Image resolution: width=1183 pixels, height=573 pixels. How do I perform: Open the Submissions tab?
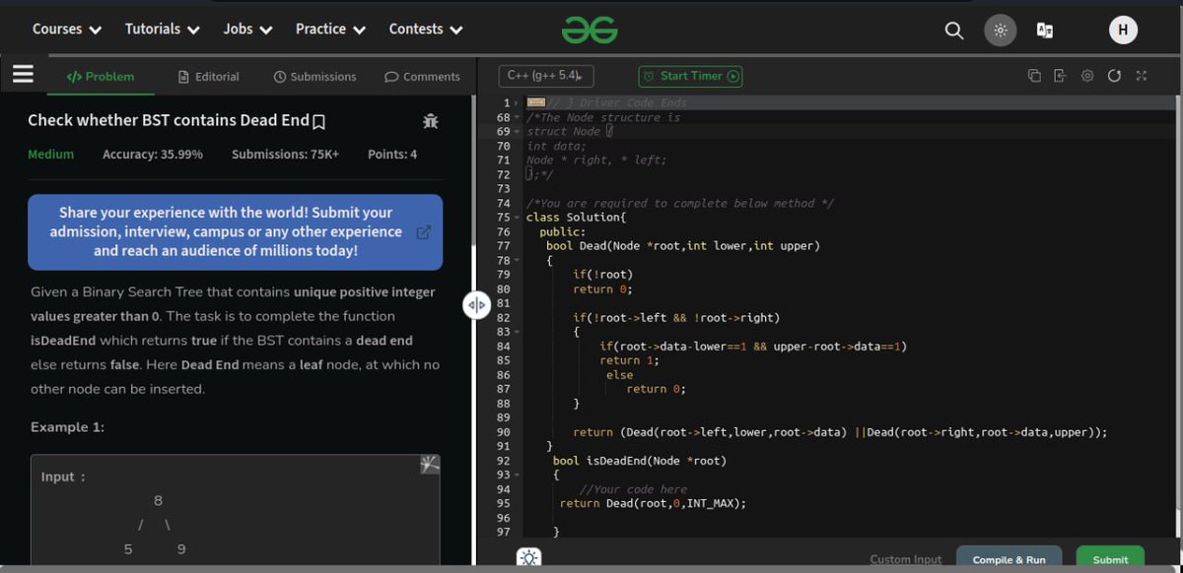tap(317, 76)
